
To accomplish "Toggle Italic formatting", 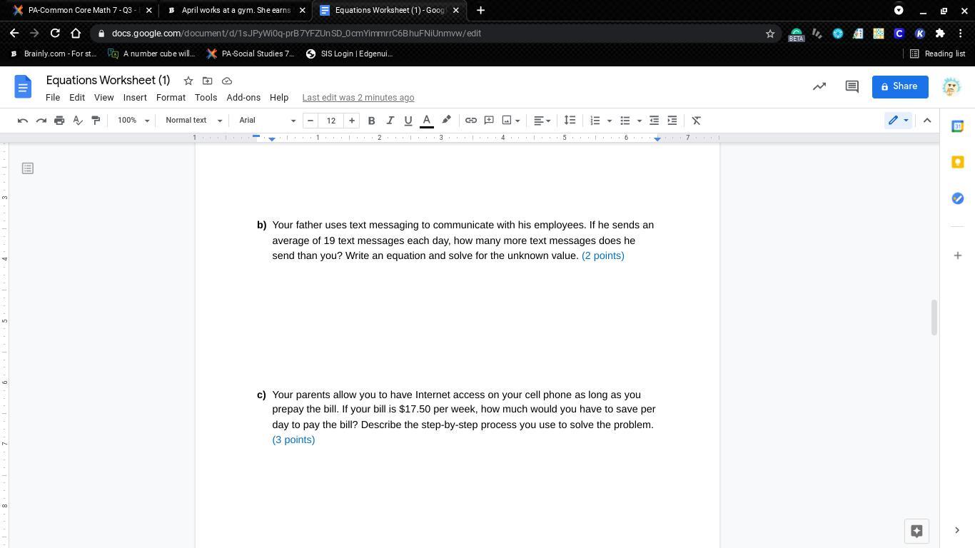I will click(390, 121).
